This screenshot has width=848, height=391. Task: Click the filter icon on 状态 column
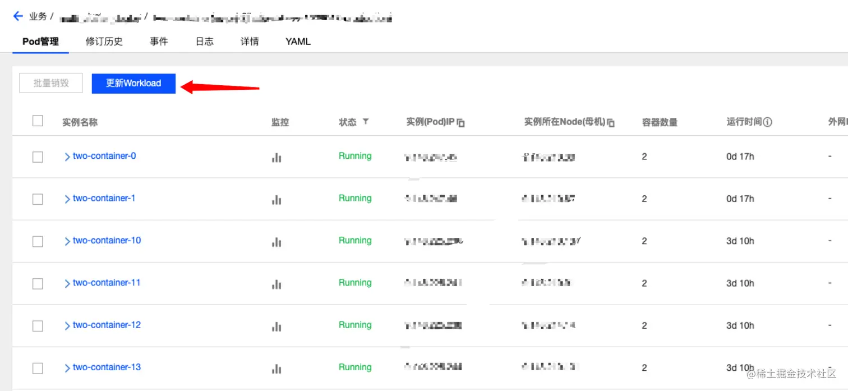pyautogui.click(x=366, y=122)
